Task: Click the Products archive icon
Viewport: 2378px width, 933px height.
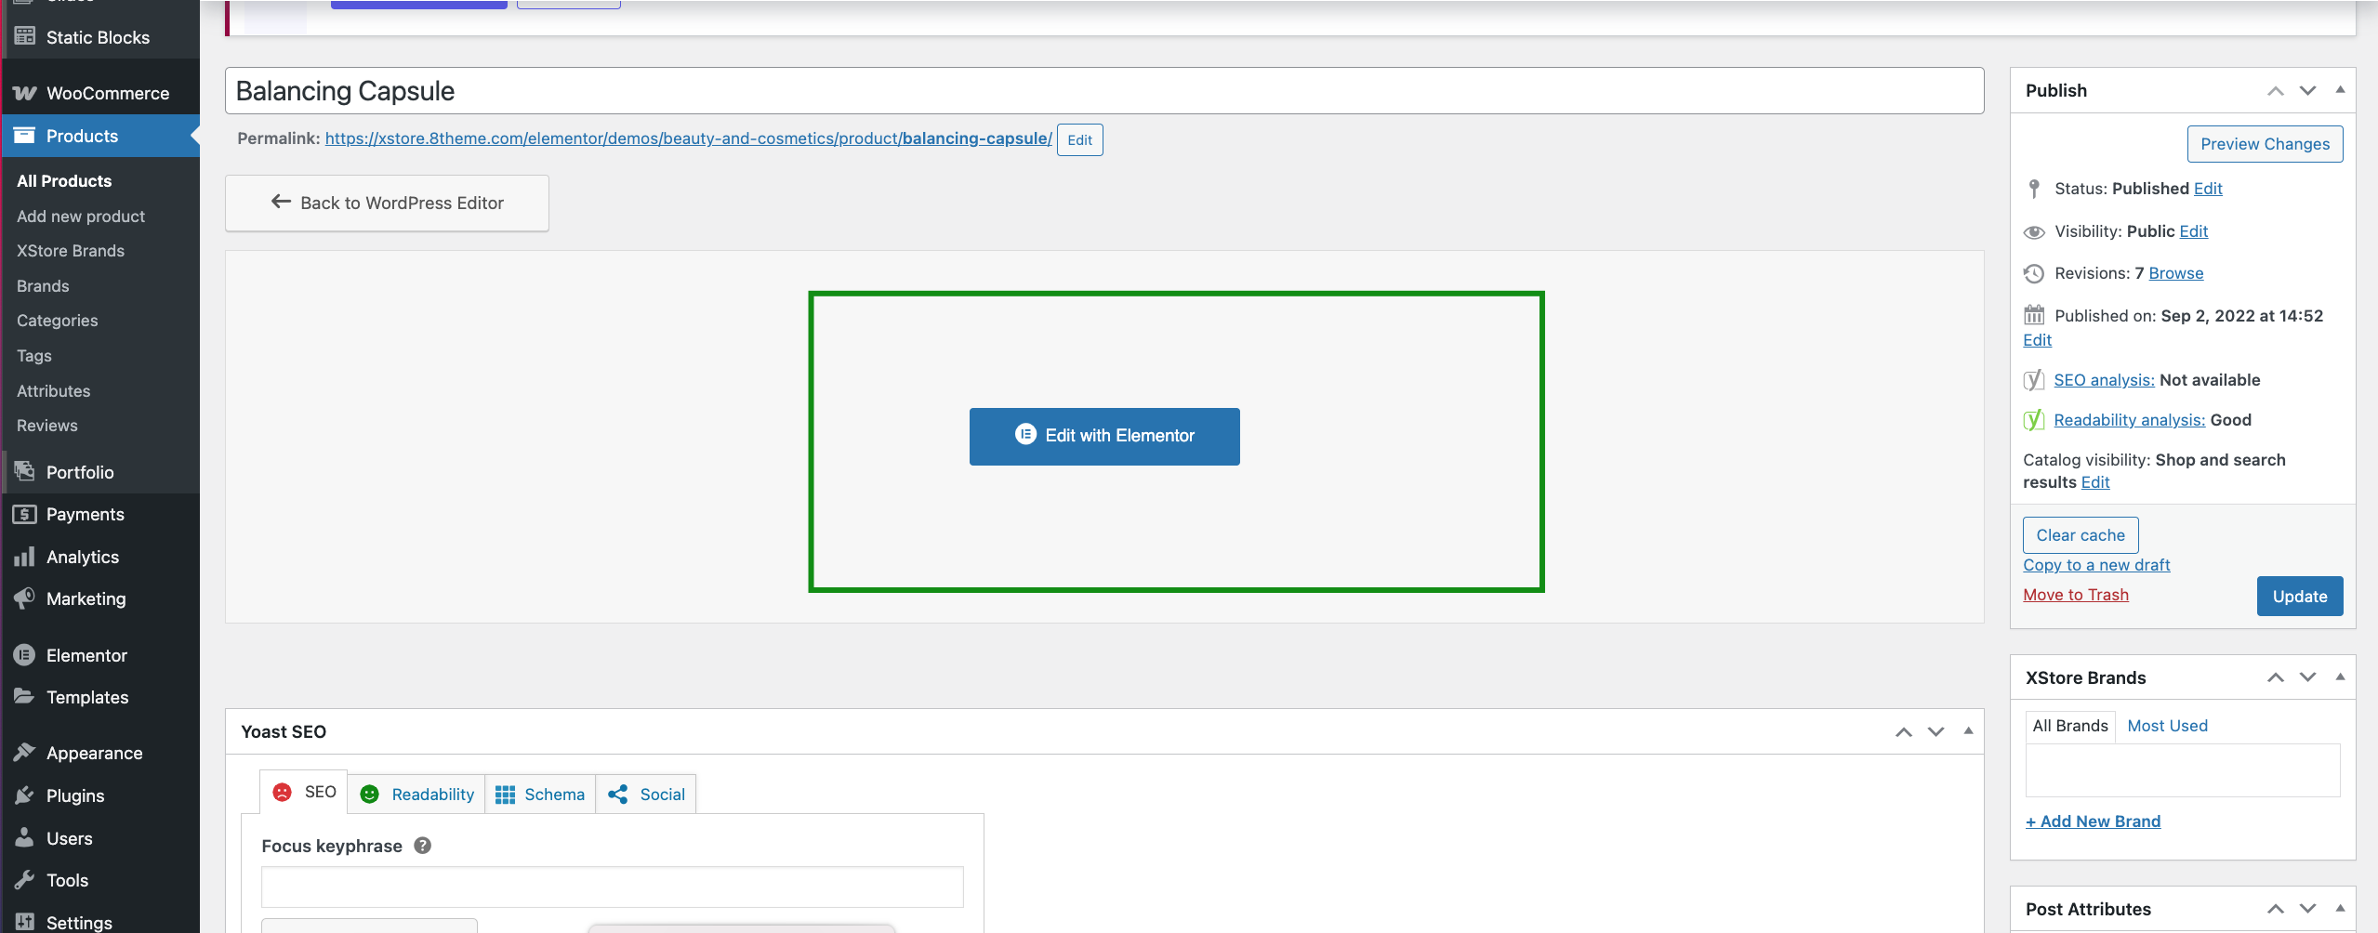Action: (x=25, y=136)
